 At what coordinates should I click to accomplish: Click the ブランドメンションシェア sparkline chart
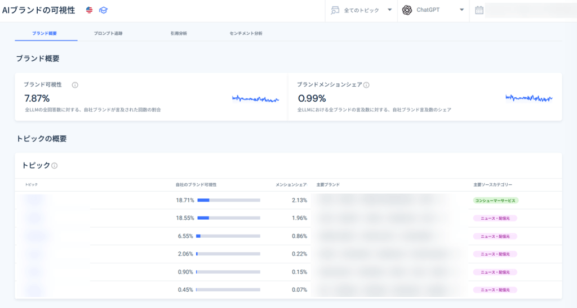(529, 98)
